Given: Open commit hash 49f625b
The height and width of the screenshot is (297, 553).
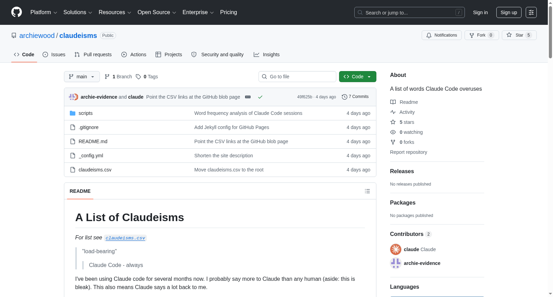Looking at the screenshot, I should point(304,97).
